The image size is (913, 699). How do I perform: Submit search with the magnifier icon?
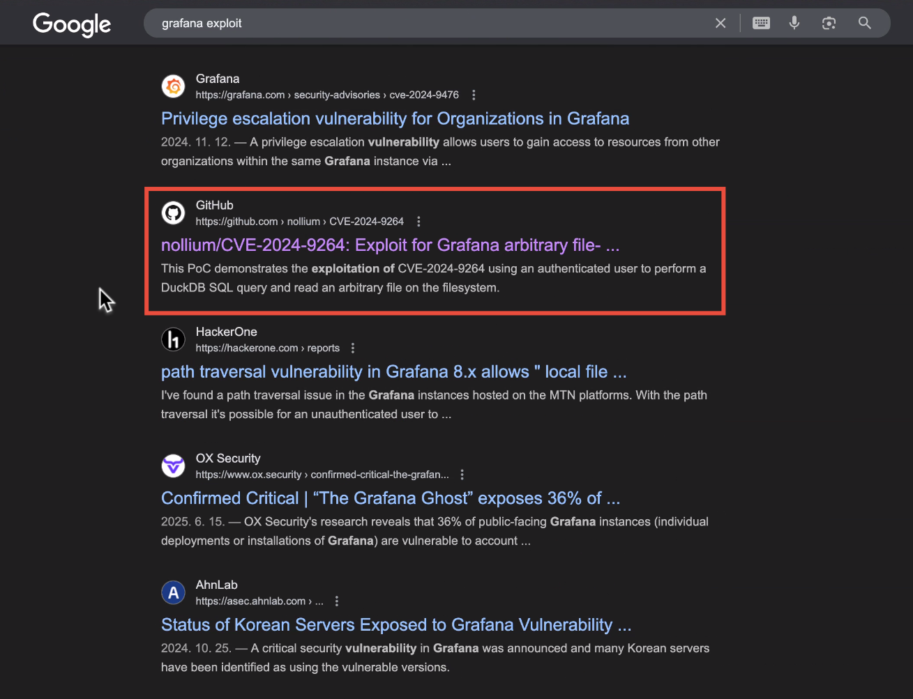865,23
